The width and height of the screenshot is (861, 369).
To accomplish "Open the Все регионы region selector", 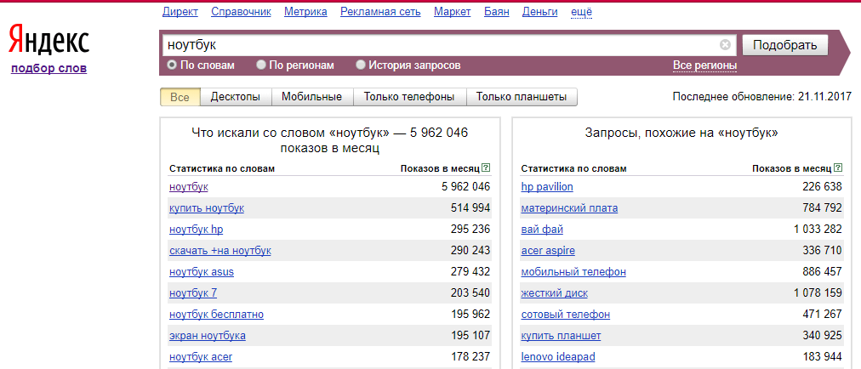I will point(705,66).
